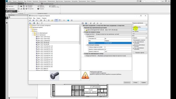The image size is (176, 99).
Task: Switch to the second document tab (Образец)
Action: pos(30,4)
